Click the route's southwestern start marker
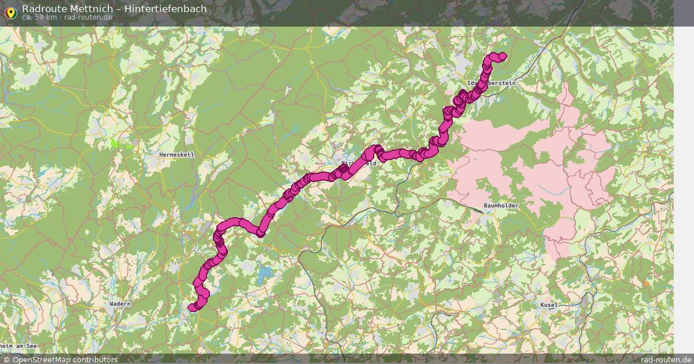Image resolution: width=694 pixels, height=364 pixels. 193,307
